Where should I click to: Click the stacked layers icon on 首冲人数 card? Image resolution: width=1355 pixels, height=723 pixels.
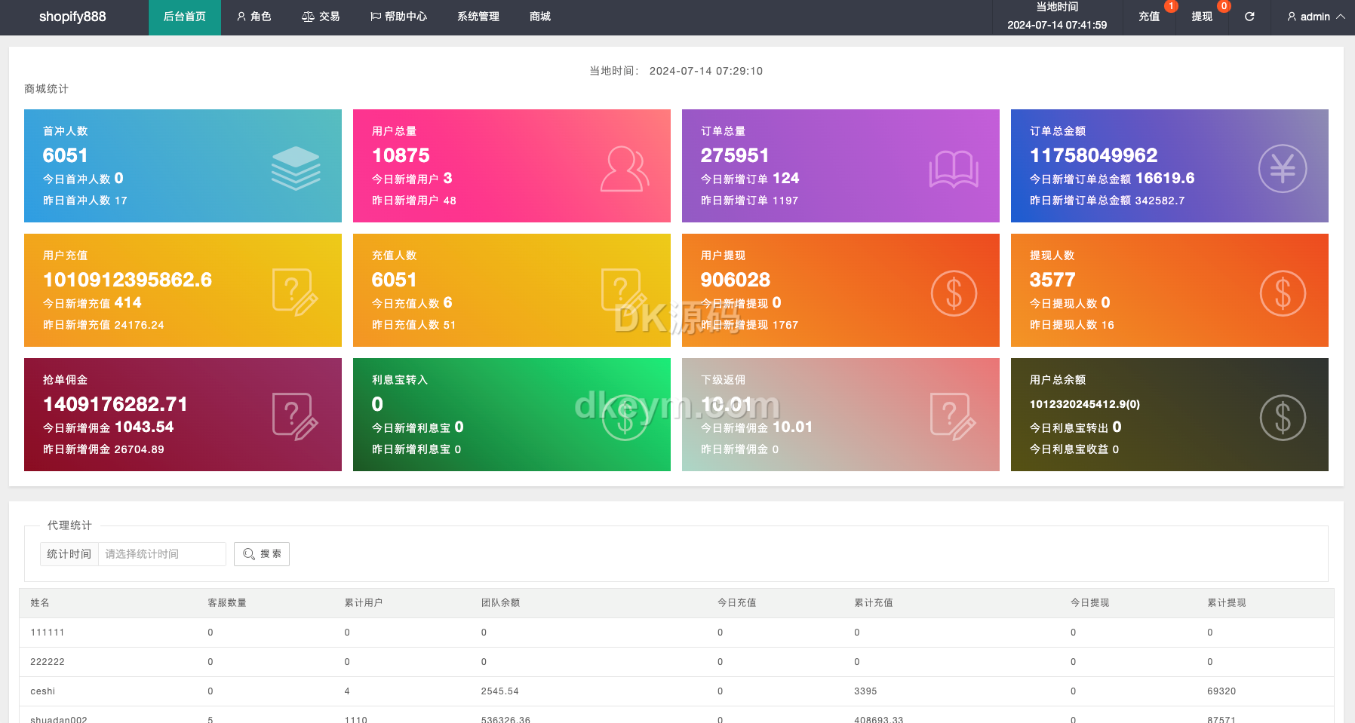click(x=296, y=167)
